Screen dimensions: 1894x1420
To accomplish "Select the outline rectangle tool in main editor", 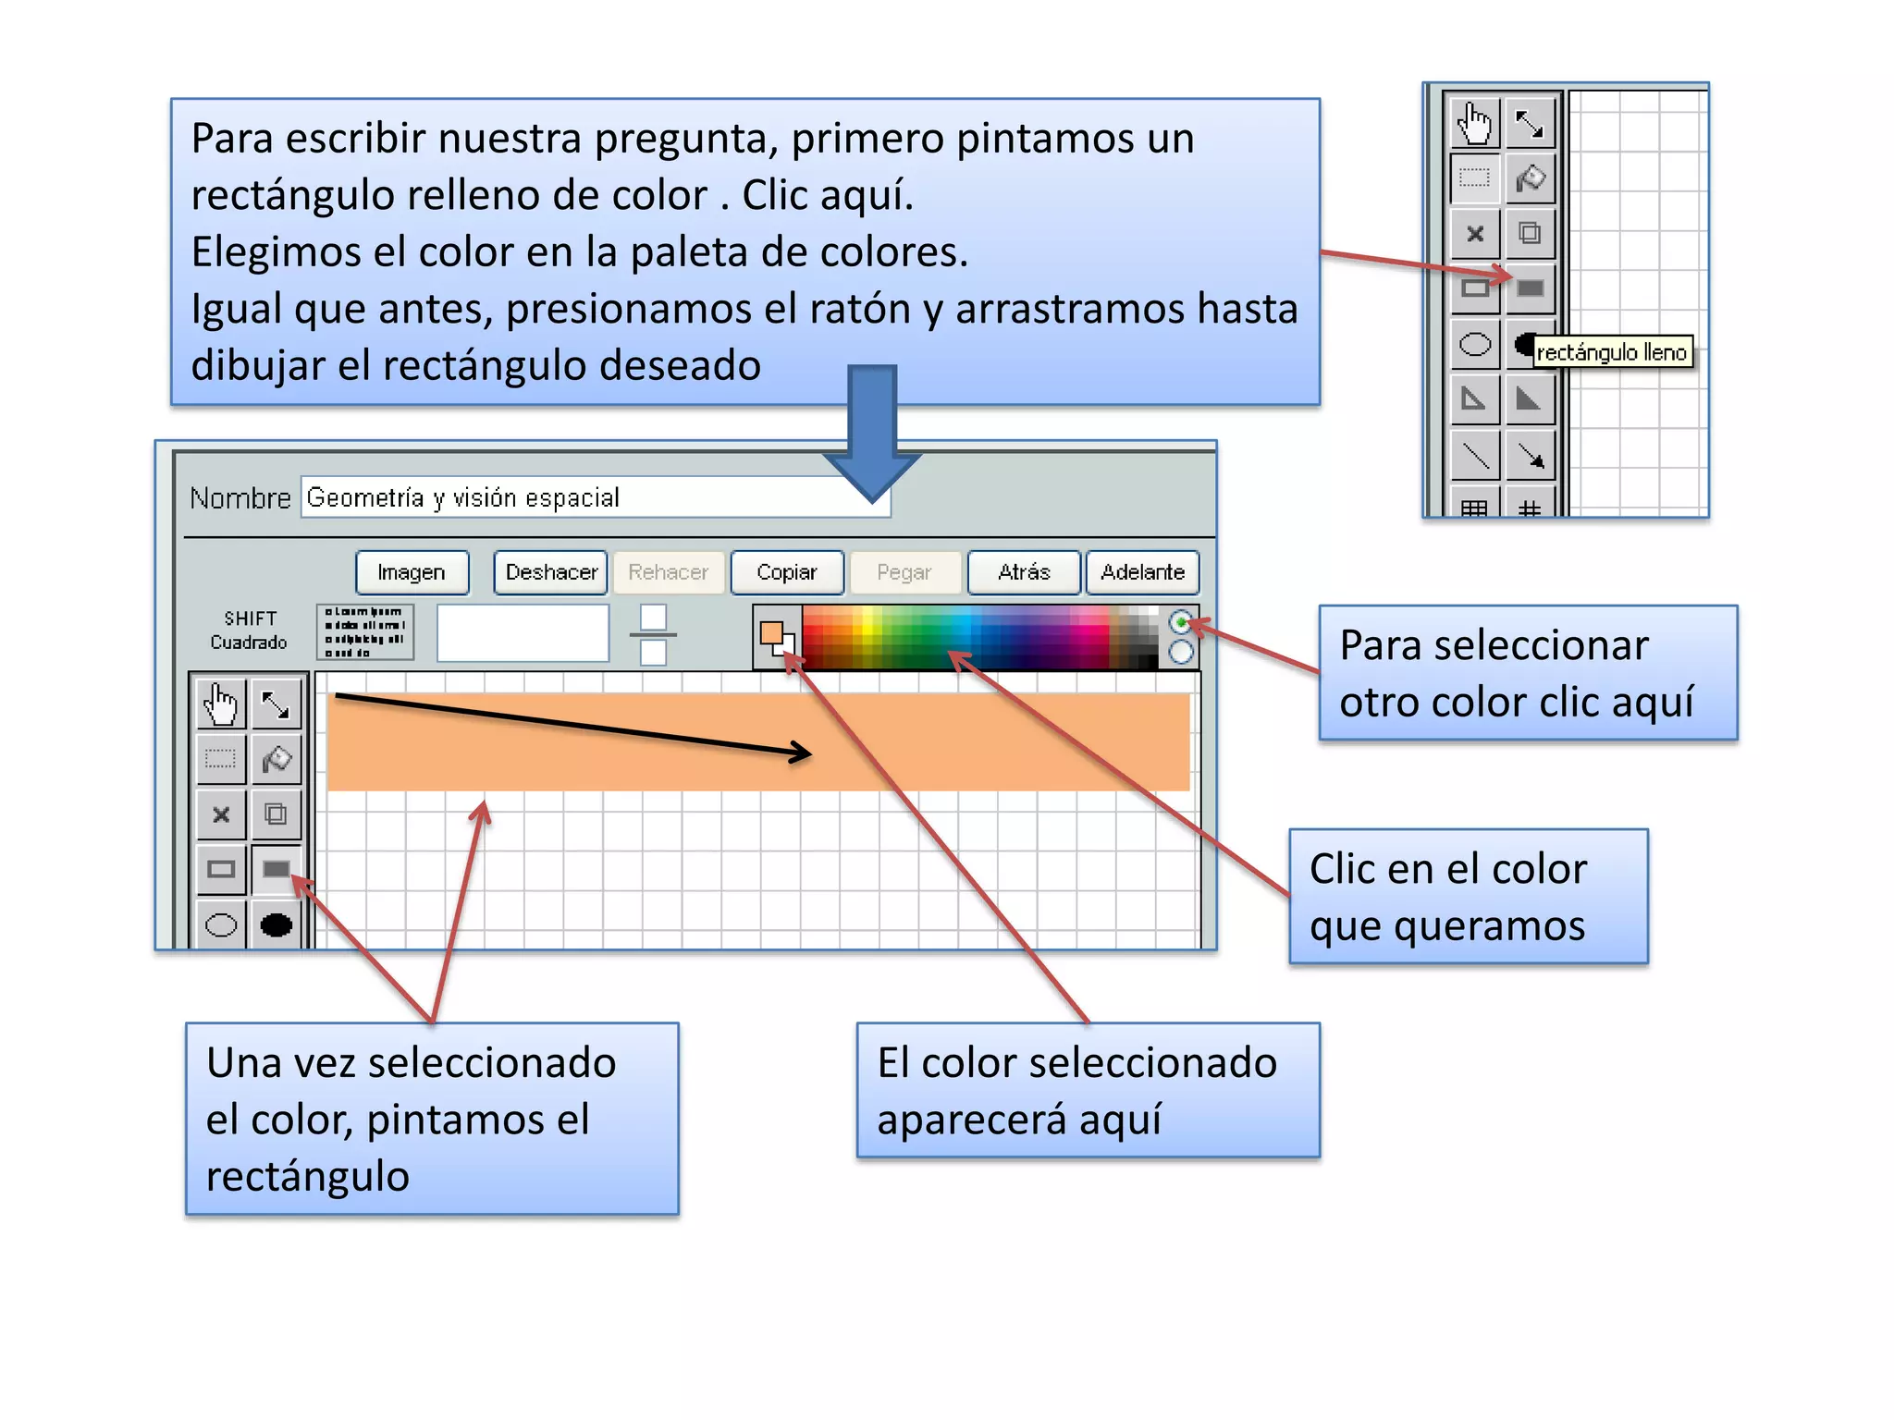I will pyautogui.click(x=221, y=869).
